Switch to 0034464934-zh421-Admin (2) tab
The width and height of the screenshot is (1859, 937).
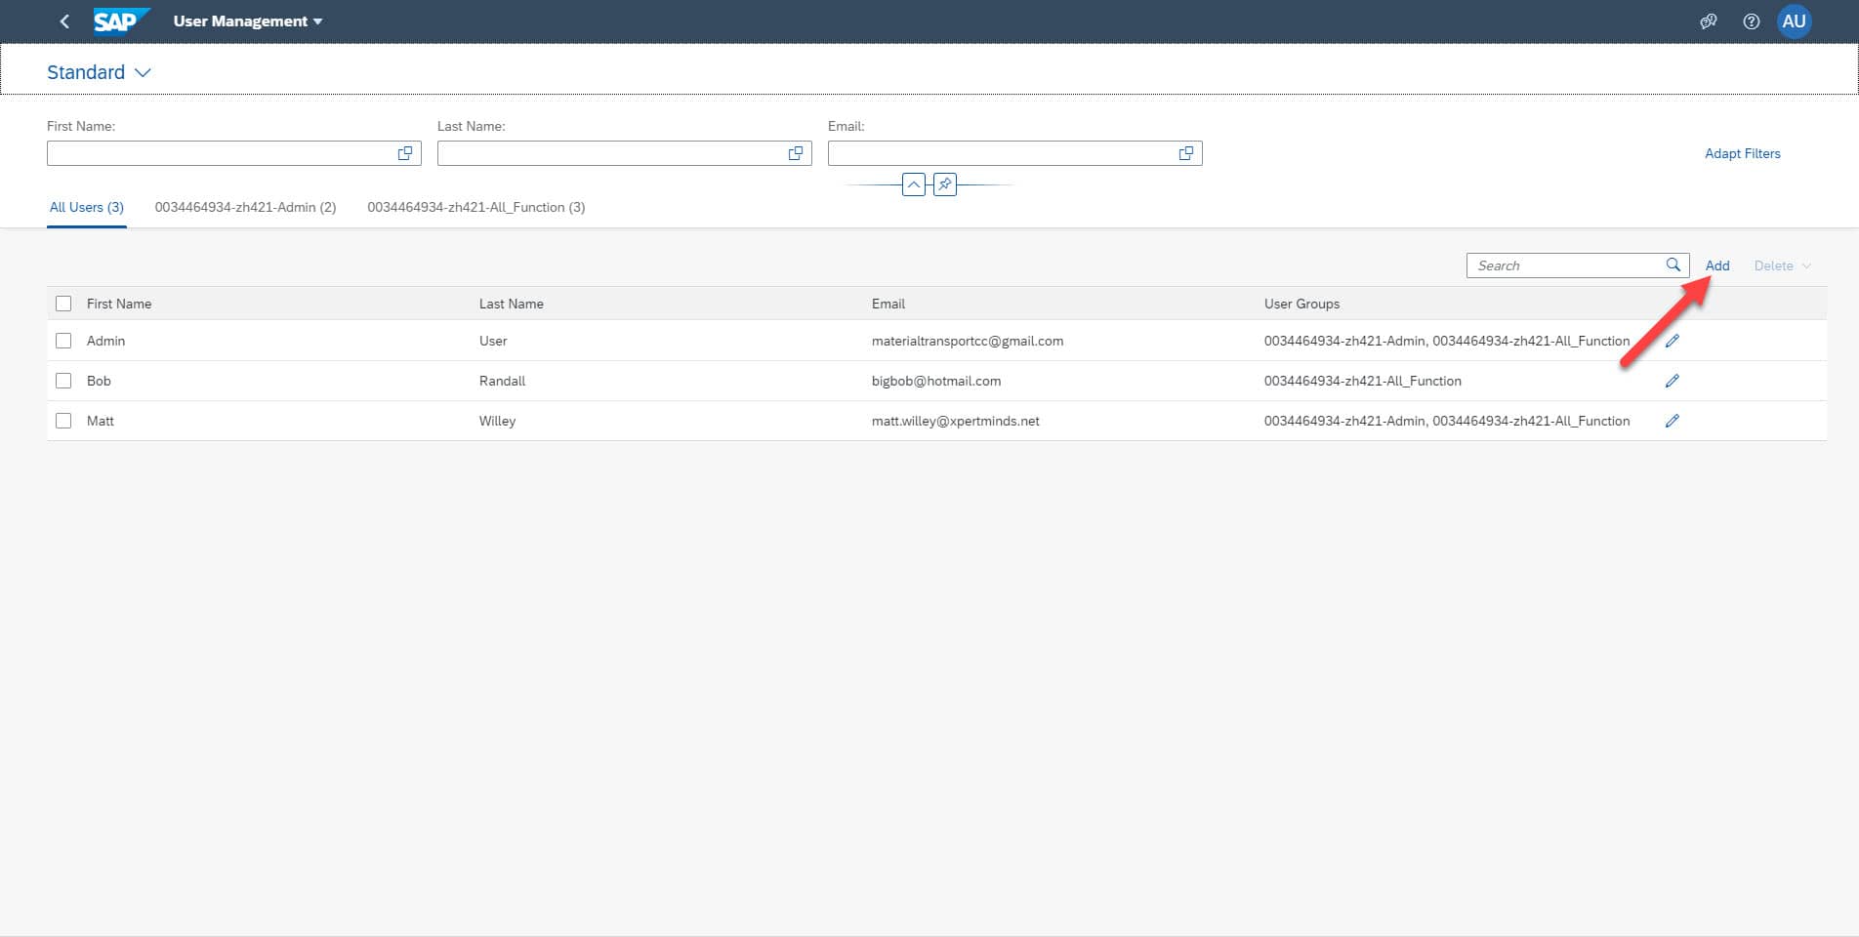click(x=245, y=207)
